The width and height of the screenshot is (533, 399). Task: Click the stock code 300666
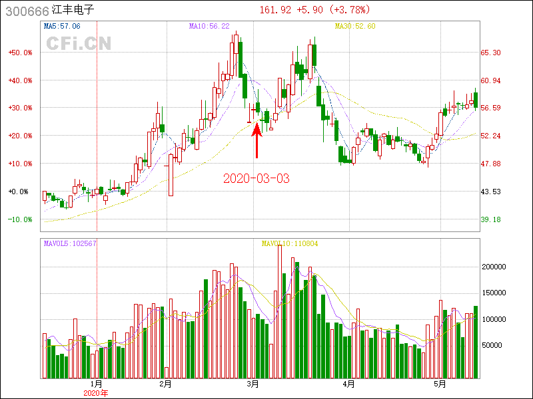point(26,11)
